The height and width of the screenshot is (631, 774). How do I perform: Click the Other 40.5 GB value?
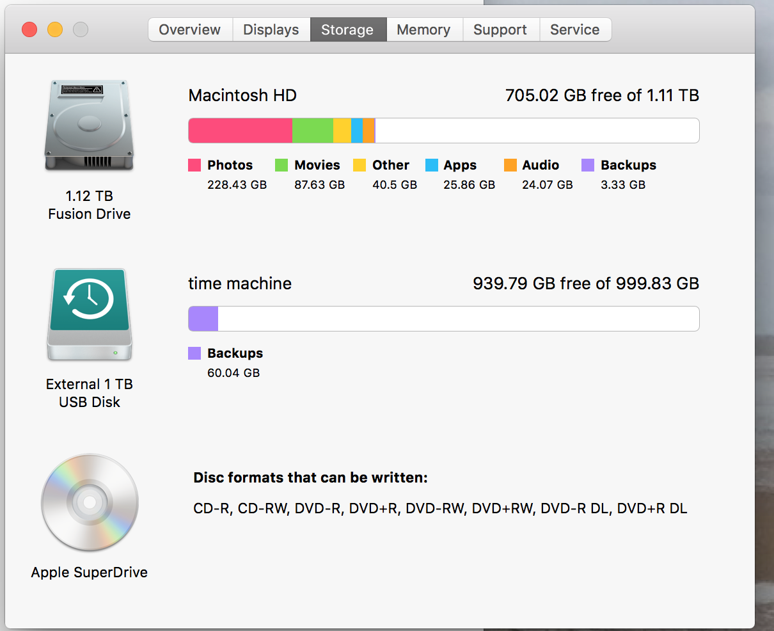pos(395,185)
